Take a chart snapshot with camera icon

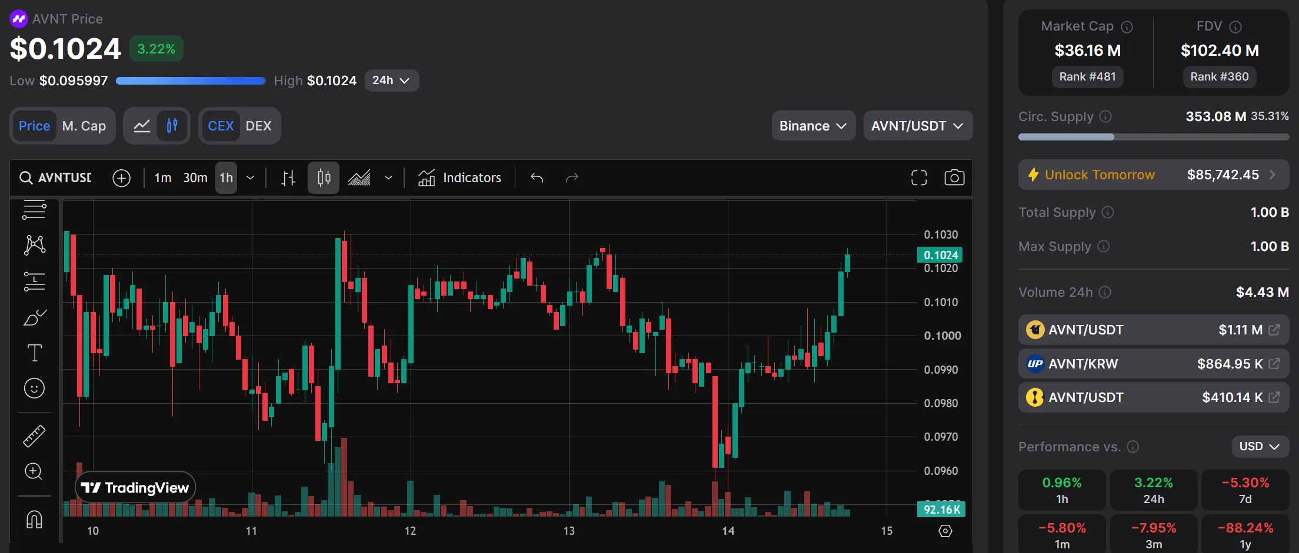click(x=954, y=177)
